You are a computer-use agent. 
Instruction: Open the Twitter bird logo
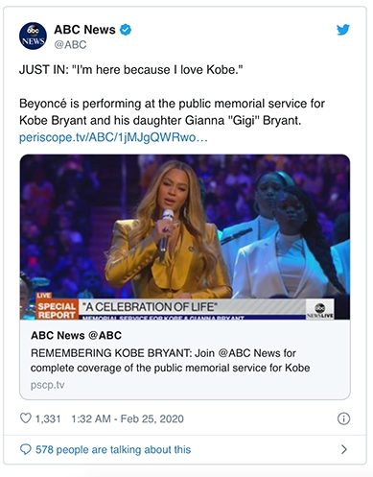(x=343, y=30)
